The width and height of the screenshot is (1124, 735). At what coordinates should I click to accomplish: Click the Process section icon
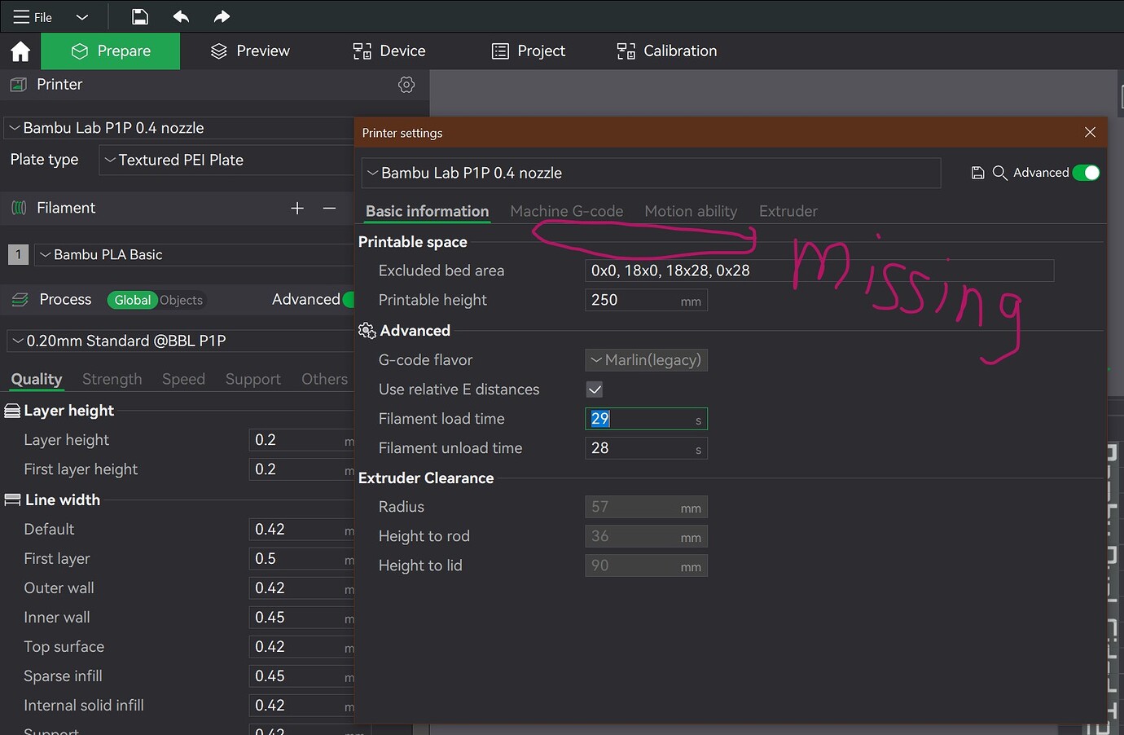20,300
